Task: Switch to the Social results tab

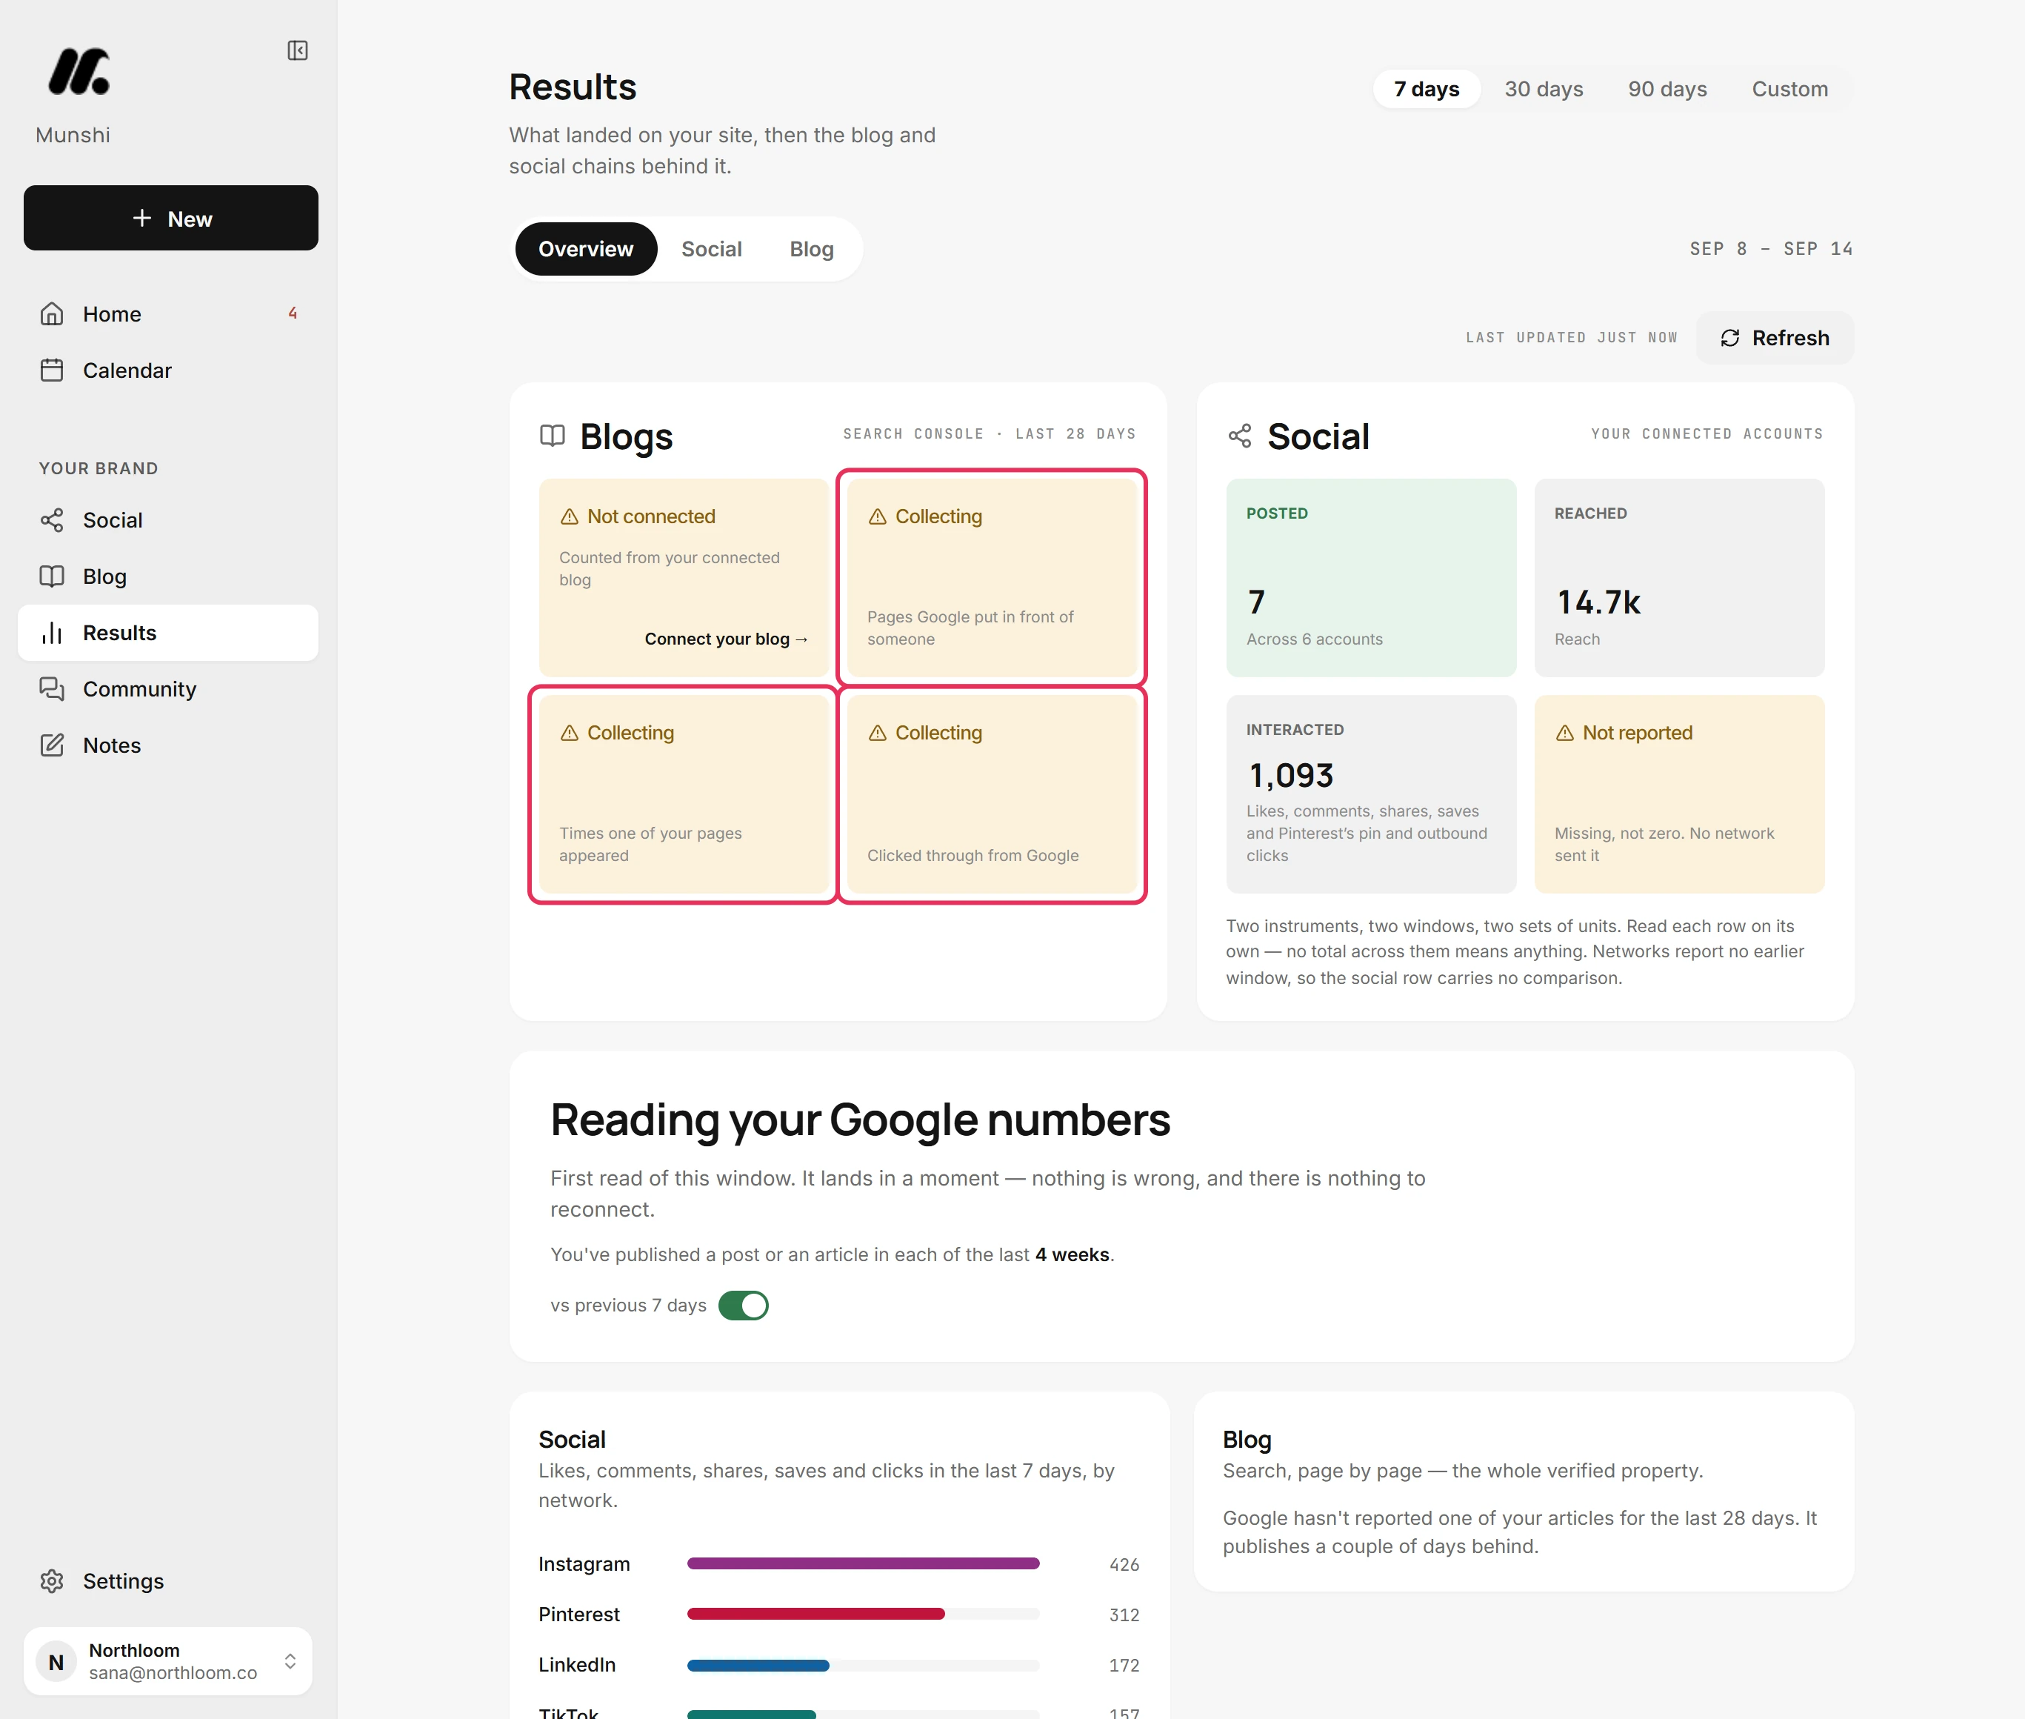Action: (x=711, y=250)
